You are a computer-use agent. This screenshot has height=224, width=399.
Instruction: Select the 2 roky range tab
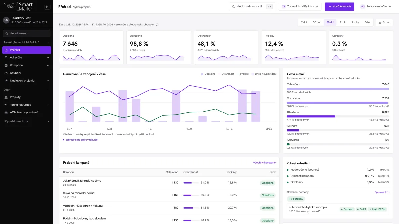[355, 22]
